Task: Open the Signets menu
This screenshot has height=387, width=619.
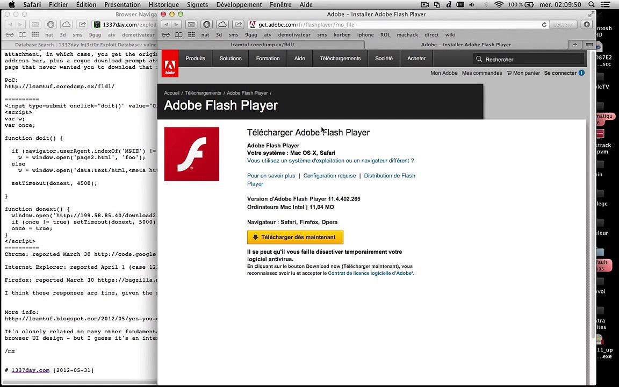Action: pyautogui.click(x=197, y=5)
